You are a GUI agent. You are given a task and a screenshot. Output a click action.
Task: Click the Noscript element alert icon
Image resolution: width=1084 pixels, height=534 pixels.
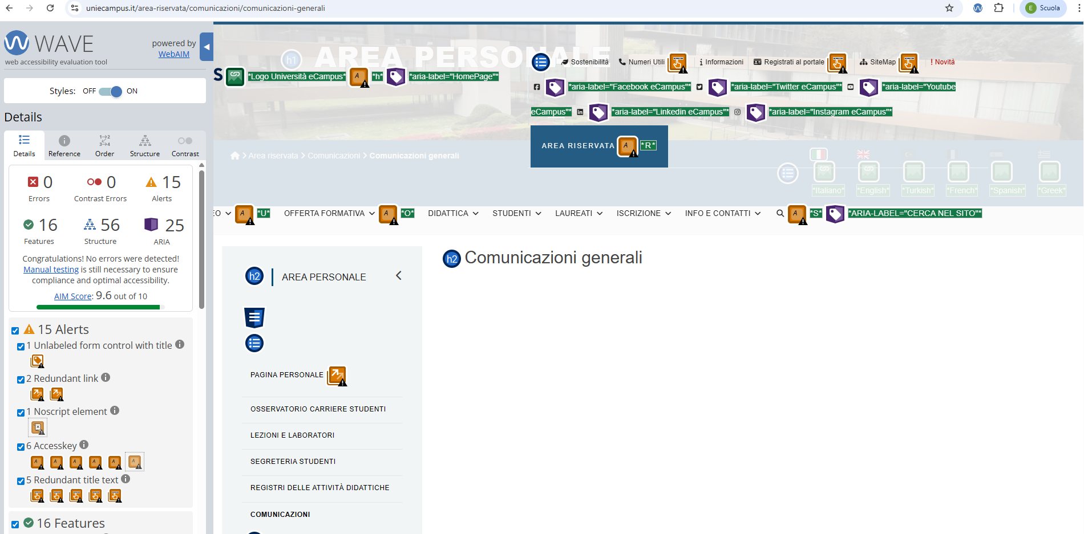click(38, 427)
